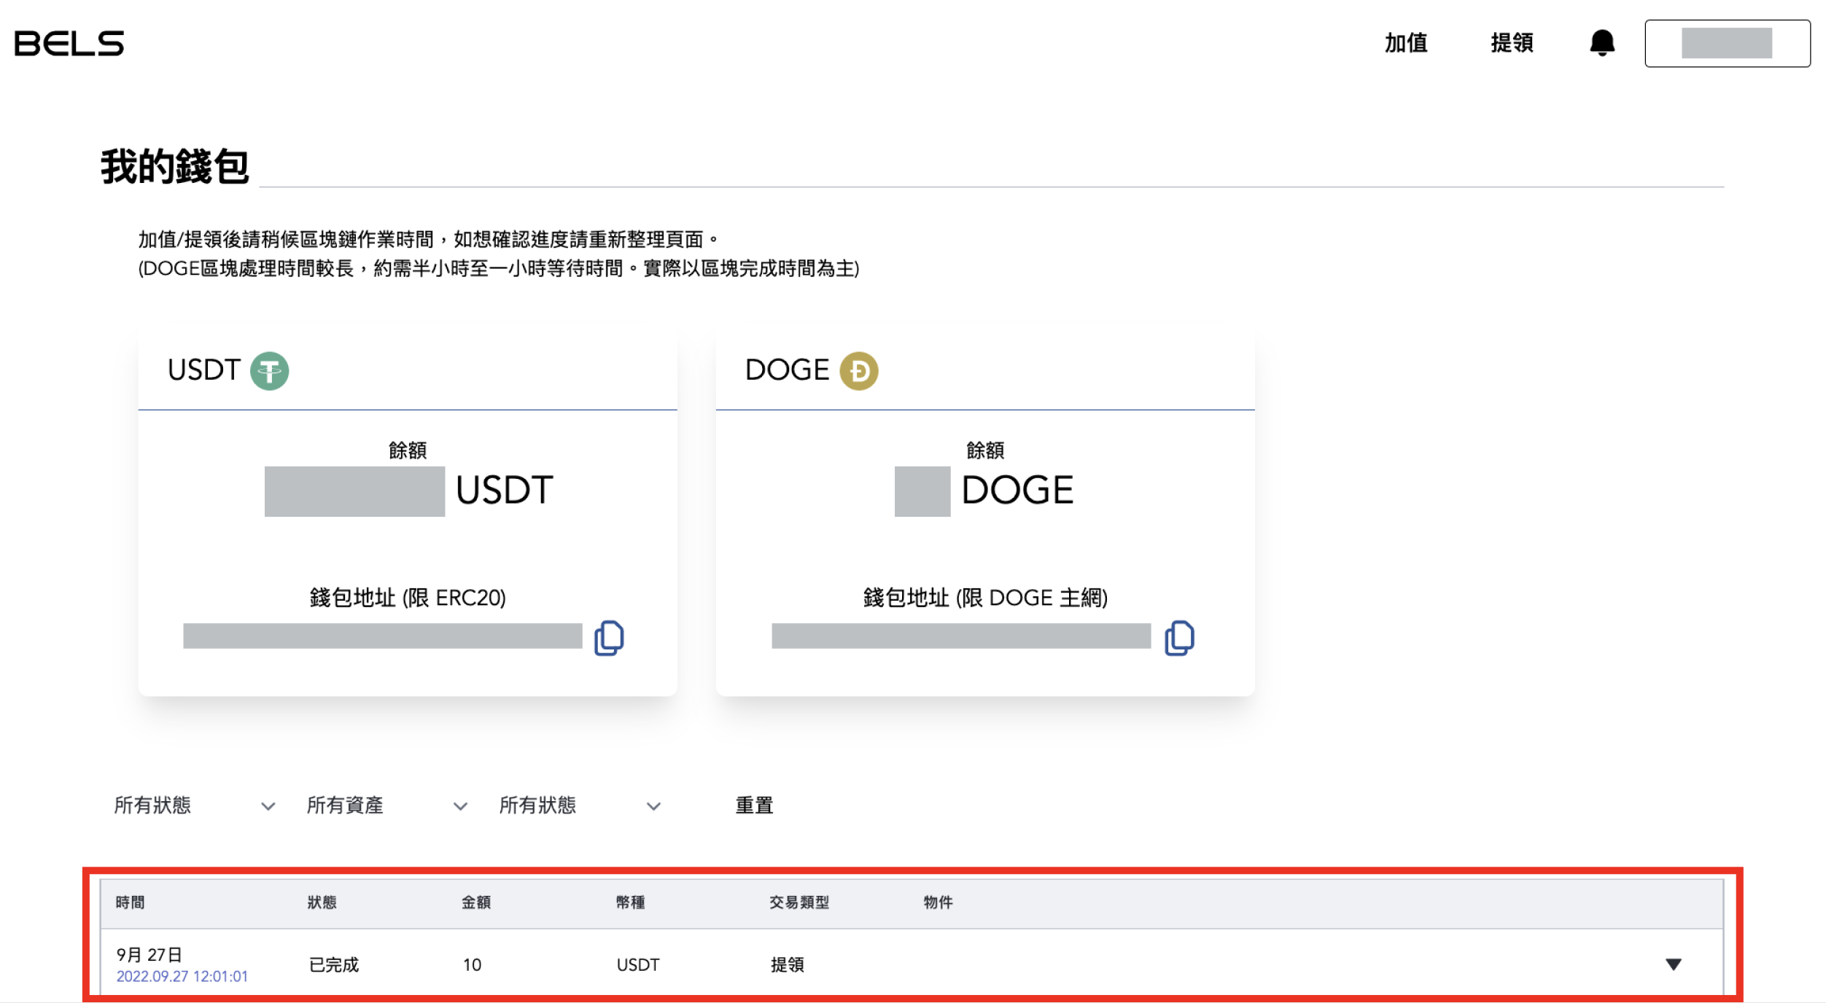1826x1003 pixels.
Task: Expand the 所有資產 asset filter
Action: tap(386, 805)
